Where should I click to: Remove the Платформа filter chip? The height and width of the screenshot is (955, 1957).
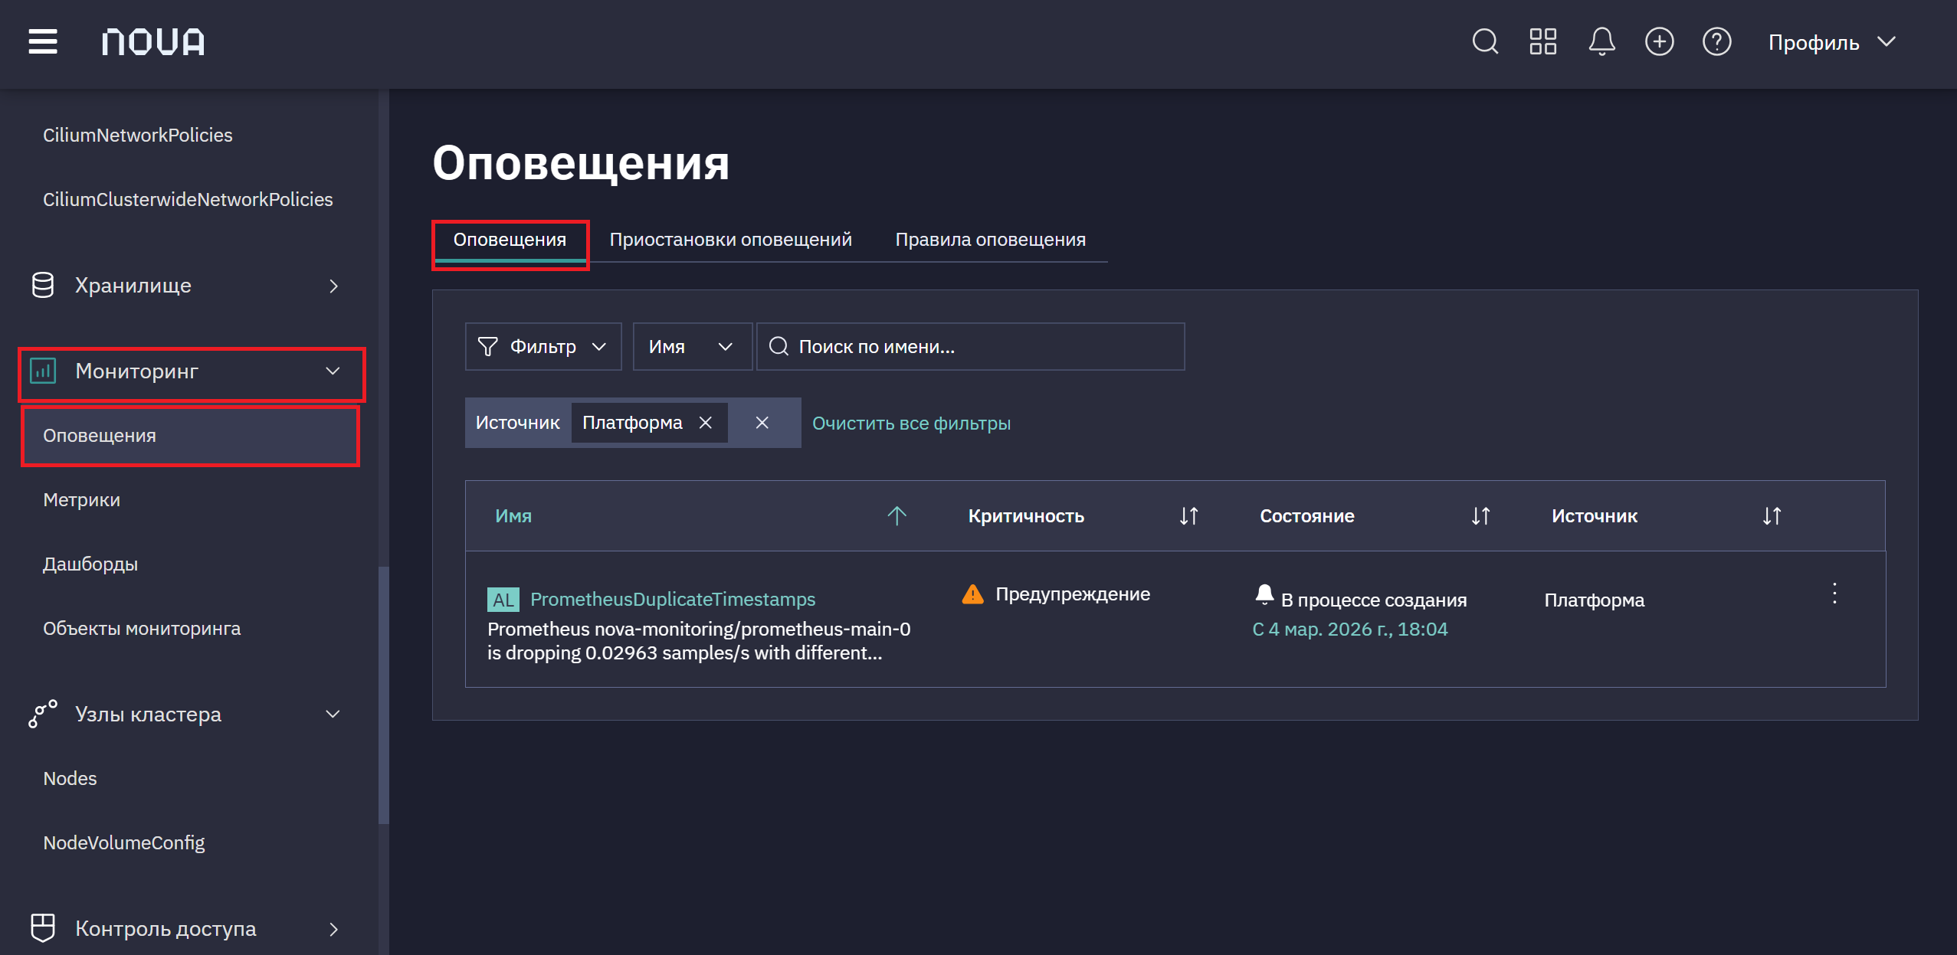[x=706, y=423]
